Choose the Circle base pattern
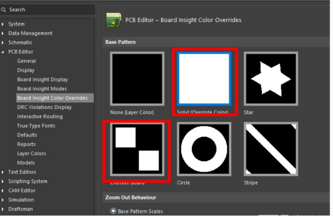Image resolution: width=333 pixels, height=216 pixels. coord(204,149)
